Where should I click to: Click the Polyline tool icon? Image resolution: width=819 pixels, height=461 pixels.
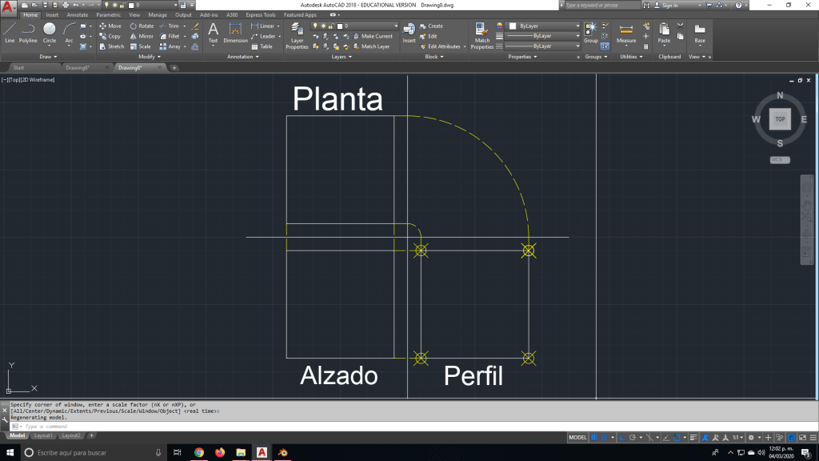[x=28, y=32]
